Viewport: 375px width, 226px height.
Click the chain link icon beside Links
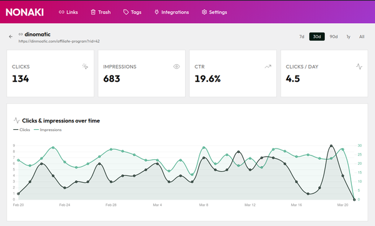pos(61,12)
